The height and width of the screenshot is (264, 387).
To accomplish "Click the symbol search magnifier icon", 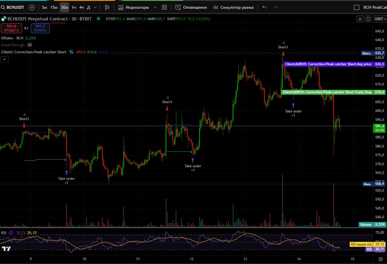I will tap(3, 7).
